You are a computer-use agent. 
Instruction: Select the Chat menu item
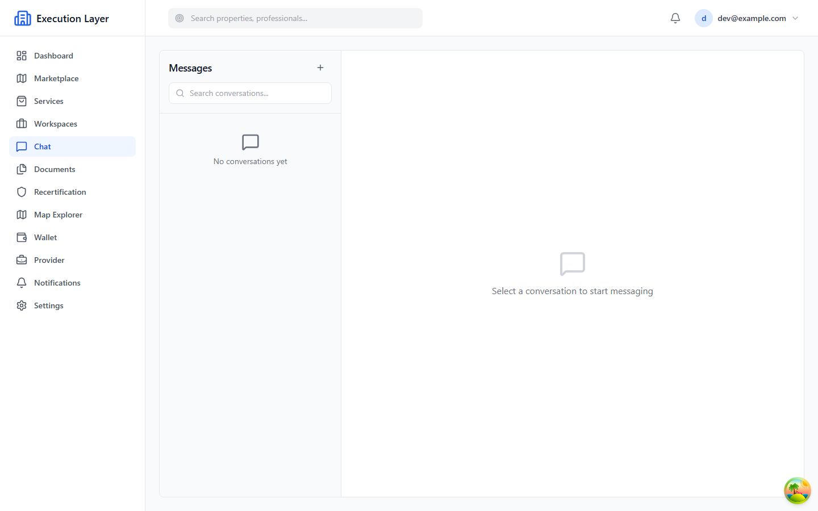pyautogui.click(x=72, y=146)
